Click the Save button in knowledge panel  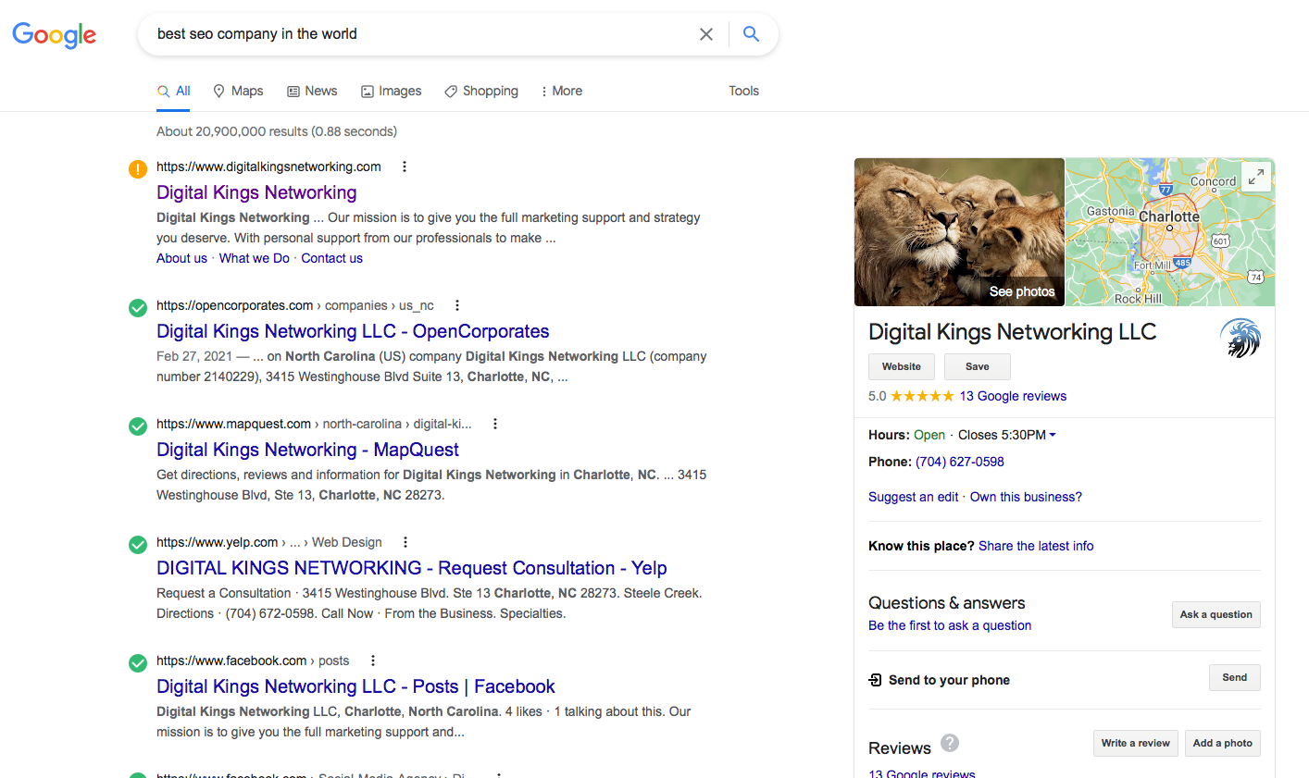click(978, 366)
